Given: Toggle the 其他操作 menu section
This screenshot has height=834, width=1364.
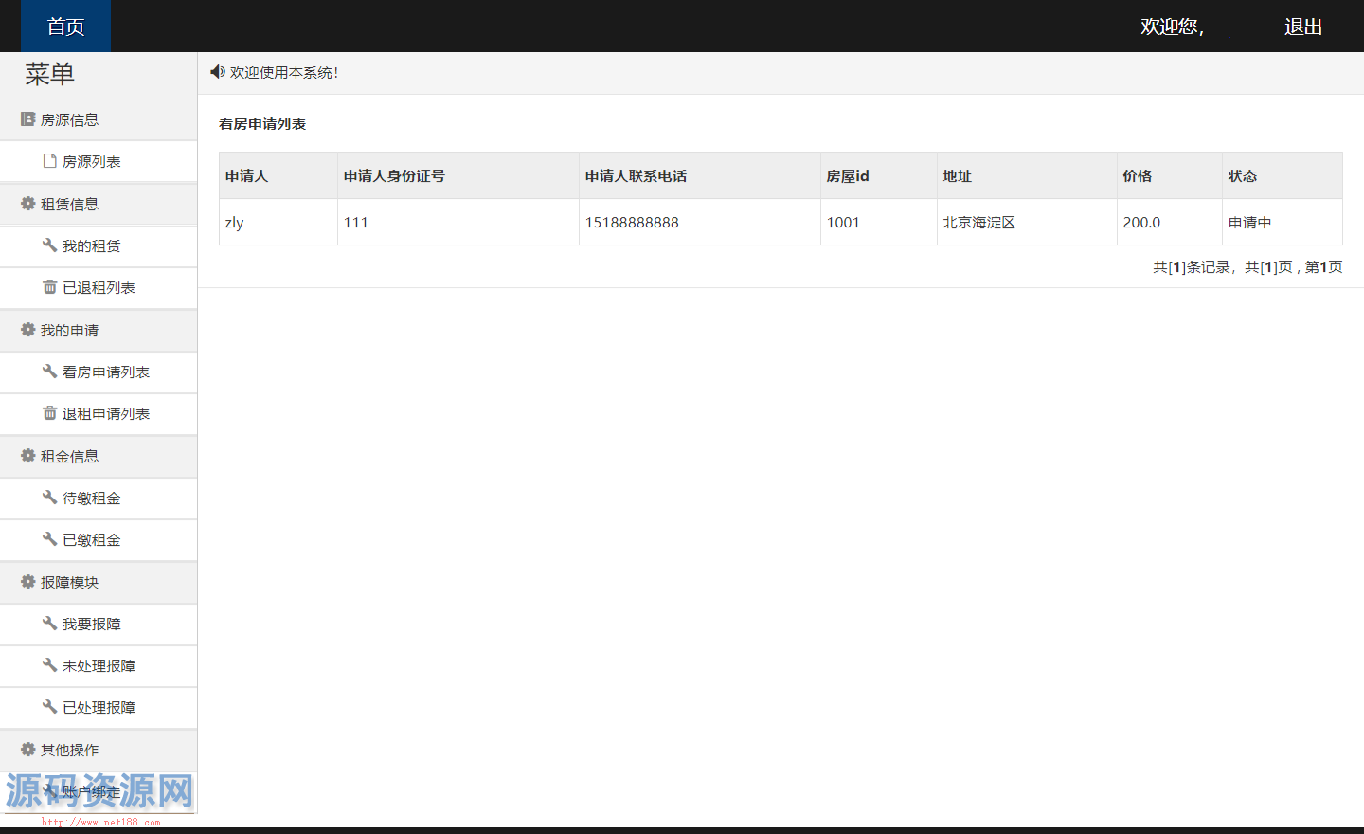Looking at the screenshot, I should point(99,751).
